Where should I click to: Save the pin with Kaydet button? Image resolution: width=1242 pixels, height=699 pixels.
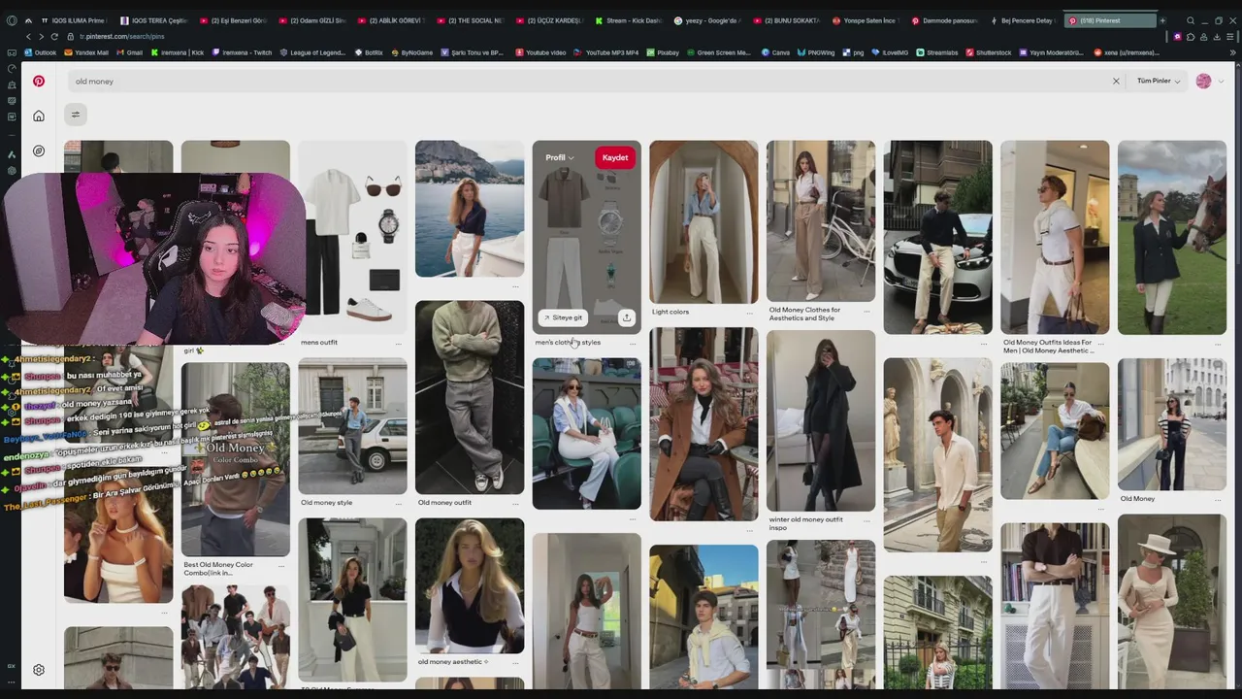pos(615,157)
